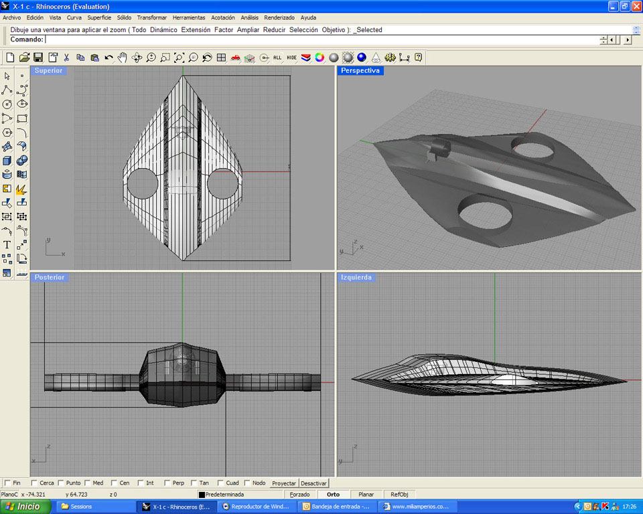643x514 pixels.
Task: Open the Perspectiva viewport title menu
Action: coord(360,70)
